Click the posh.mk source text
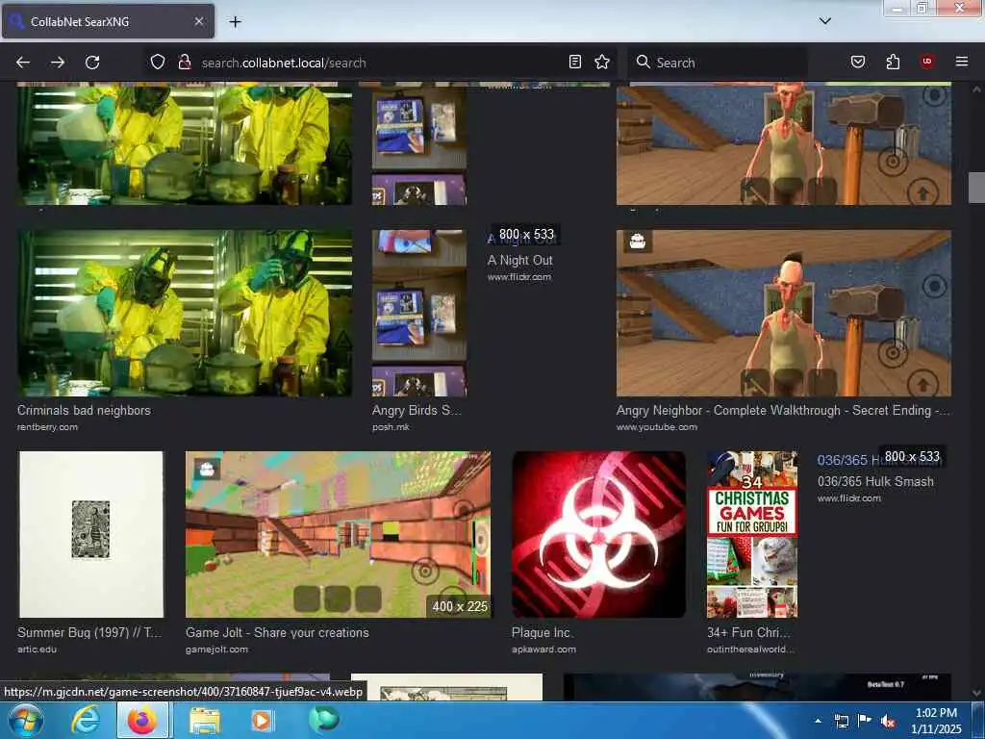 click(x=391, y=427)
